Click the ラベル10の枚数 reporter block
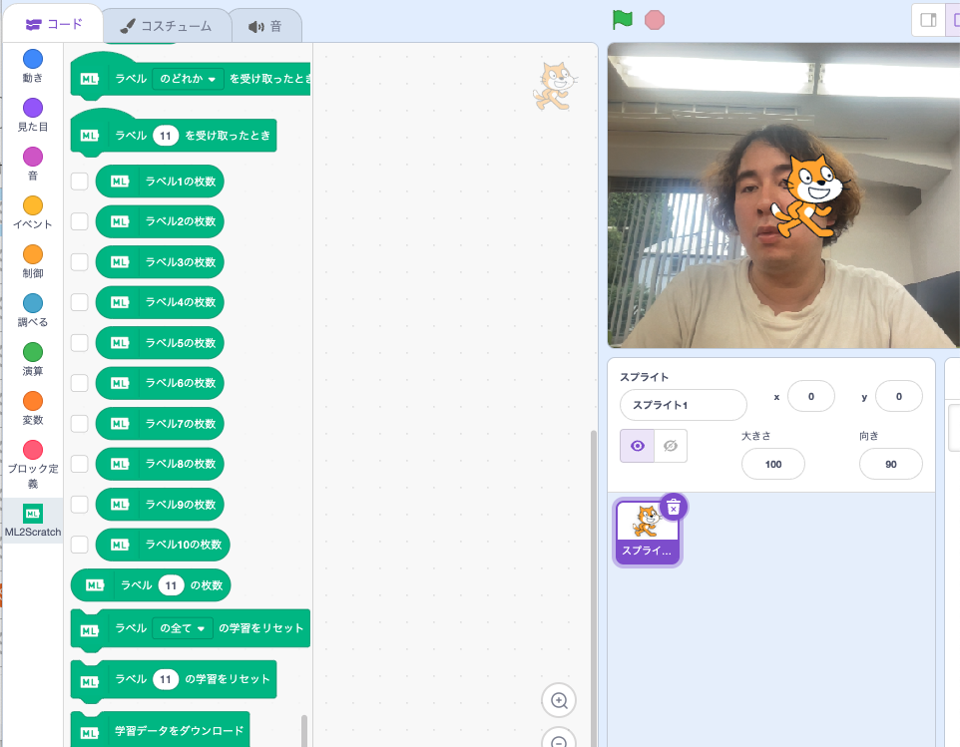Screen dimensions: 960x747 coord(163,545)
